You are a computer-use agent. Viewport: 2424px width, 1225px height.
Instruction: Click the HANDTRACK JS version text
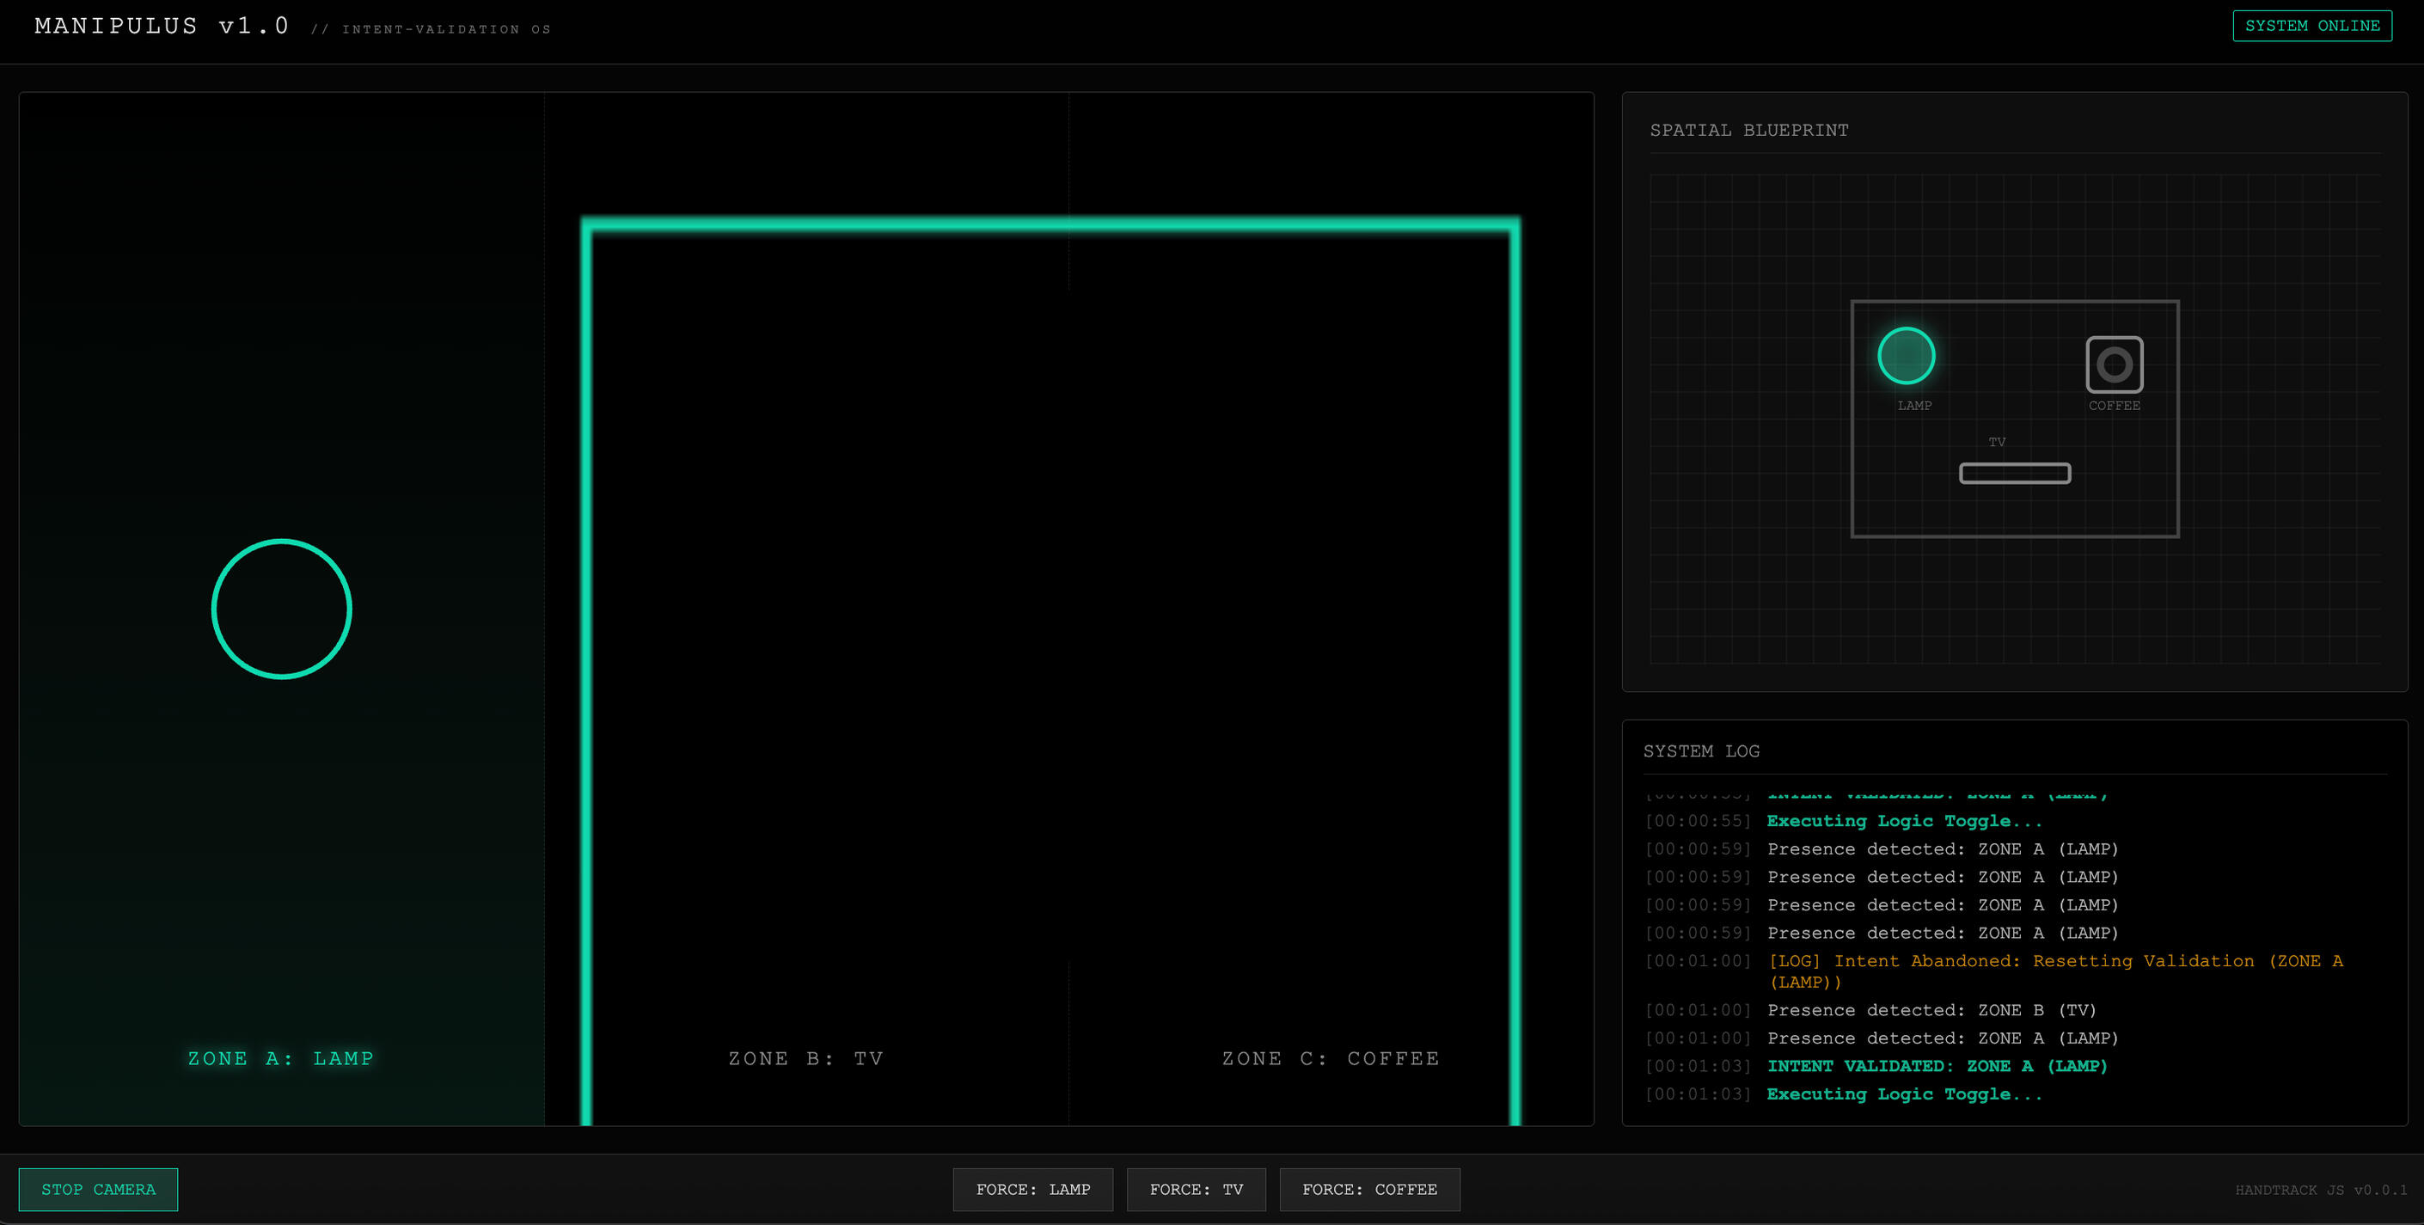pyautogui.click(x=2319, y=1191)
